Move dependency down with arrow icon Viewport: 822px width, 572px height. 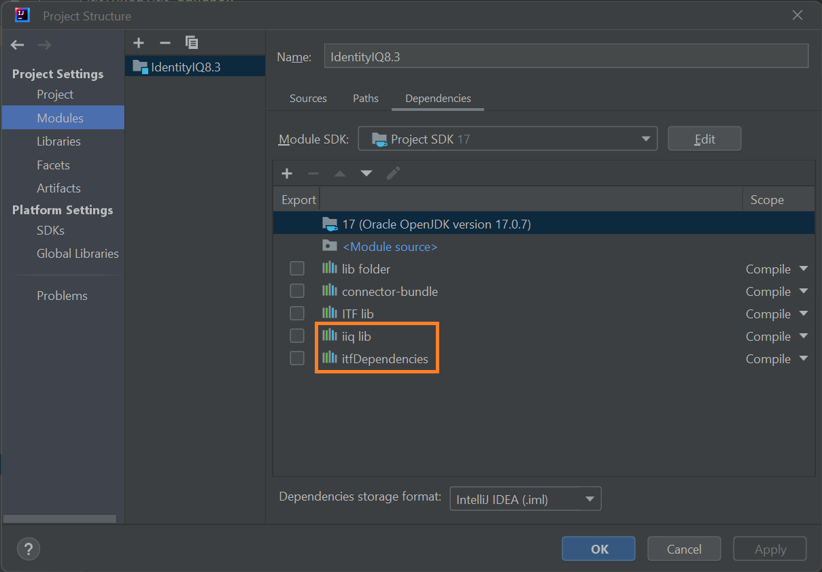coord(366,173)
